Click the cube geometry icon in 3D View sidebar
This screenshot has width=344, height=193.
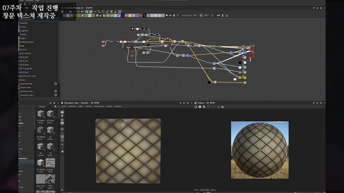[62, 136]
